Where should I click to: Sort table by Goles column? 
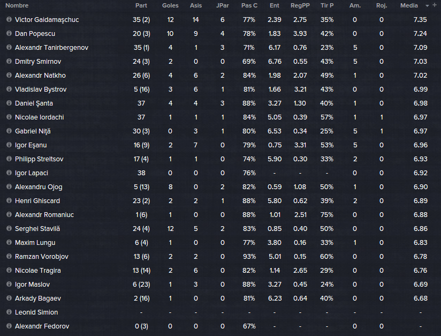click(x=170, y=5)
